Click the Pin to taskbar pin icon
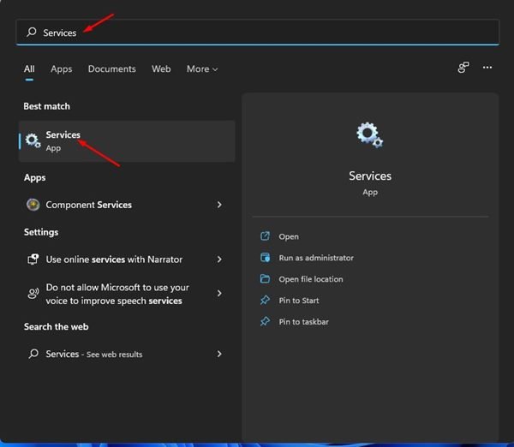514x447 pixels. (x=265, y=321)
